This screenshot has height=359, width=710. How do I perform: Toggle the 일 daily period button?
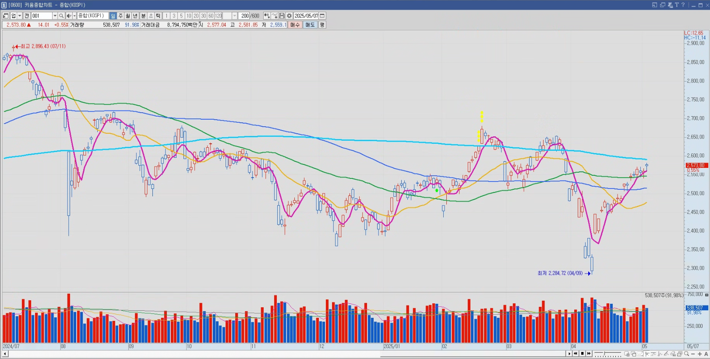[x=113, y=16]
